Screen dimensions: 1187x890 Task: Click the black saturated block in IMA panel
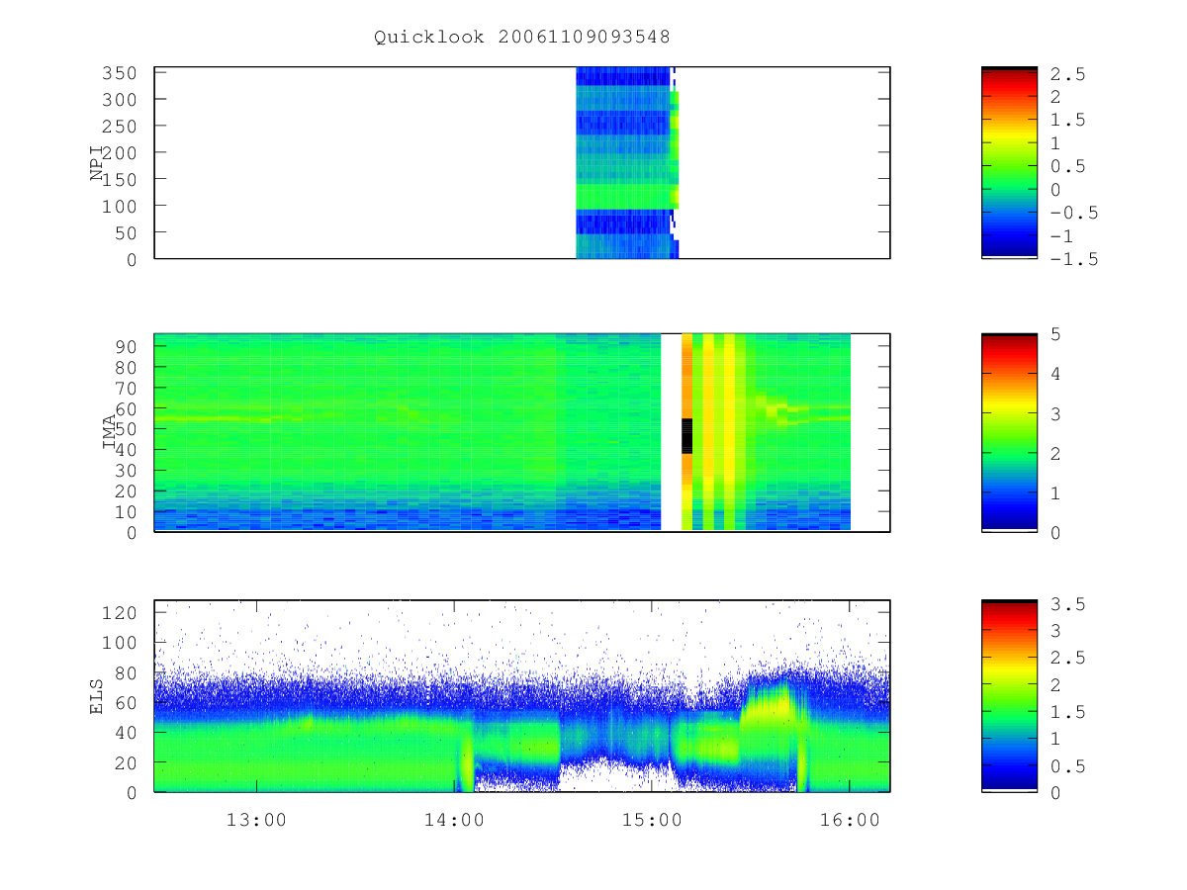[686, 436]
